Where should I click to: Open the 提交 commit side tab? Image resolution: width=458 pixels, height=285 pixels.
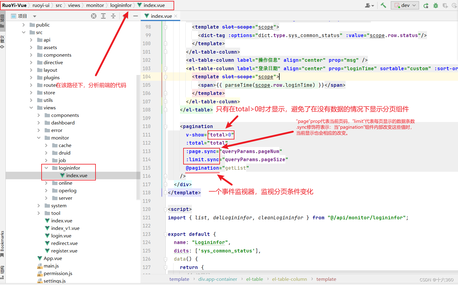pos(2,42)
